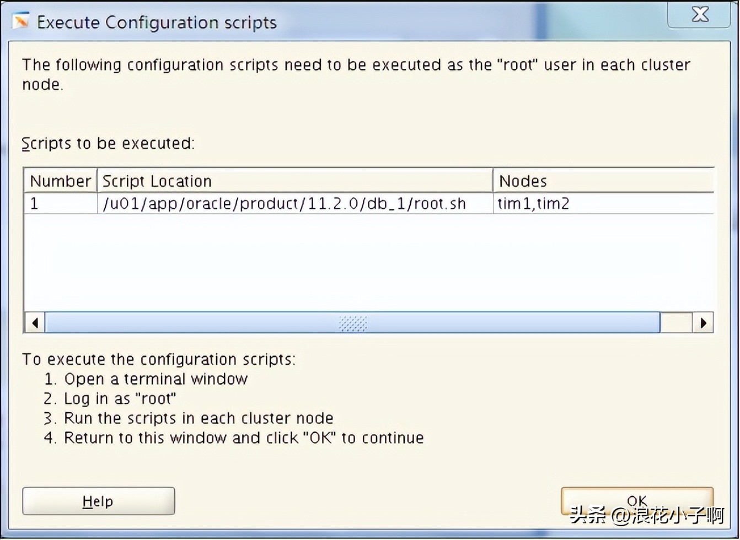The image size is (740, 540).
Task: Click the Script Location column header
Action: coord(157,181)
